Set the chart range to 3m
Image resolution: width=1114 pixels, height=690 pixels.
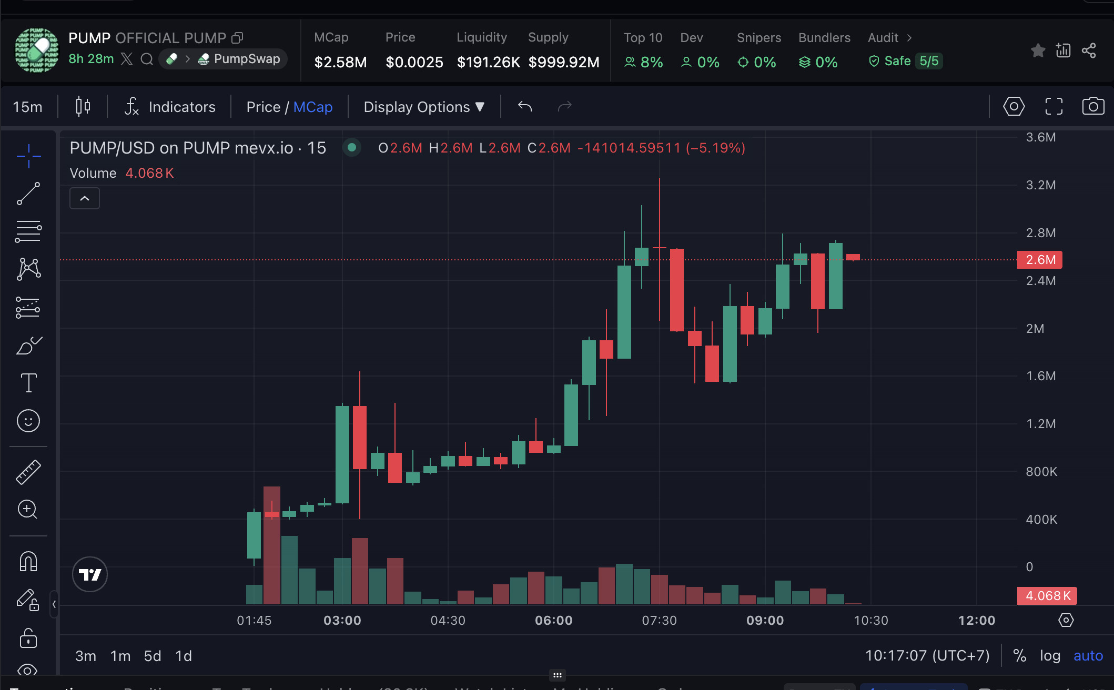(86, 656)
